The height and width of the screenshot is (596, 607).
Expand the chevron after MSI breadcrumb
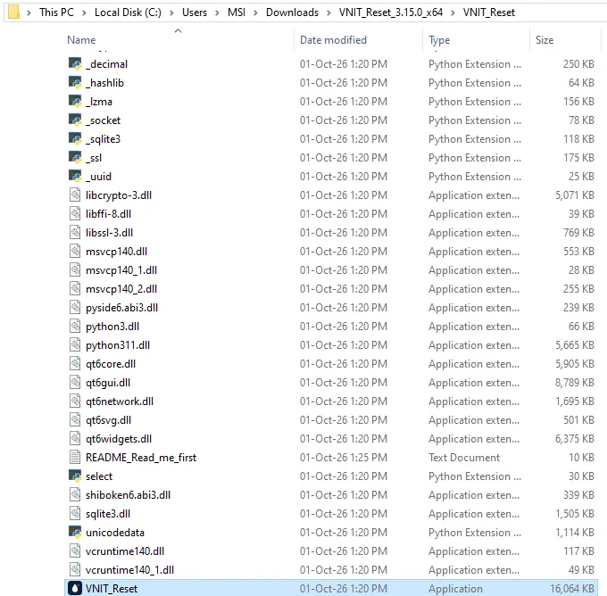(255, 12)
